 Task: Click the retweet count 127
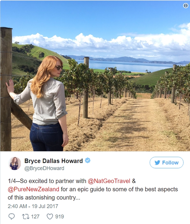(x=35, y=217)
